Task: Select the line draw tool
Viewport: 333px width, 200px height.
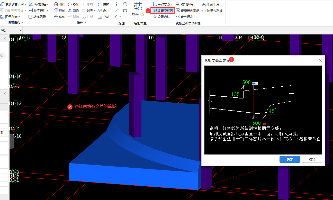Action: [x=117, y=11]
